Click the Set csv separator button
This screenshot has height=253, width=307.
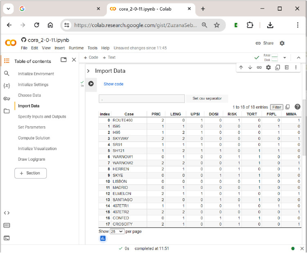[207, 99]
